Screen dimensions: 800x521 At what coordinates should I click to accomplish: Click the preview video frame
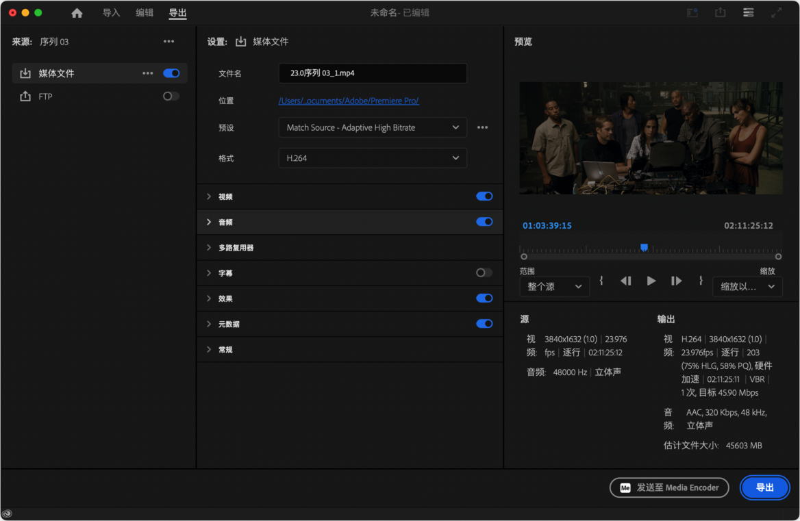pos(651,138)
